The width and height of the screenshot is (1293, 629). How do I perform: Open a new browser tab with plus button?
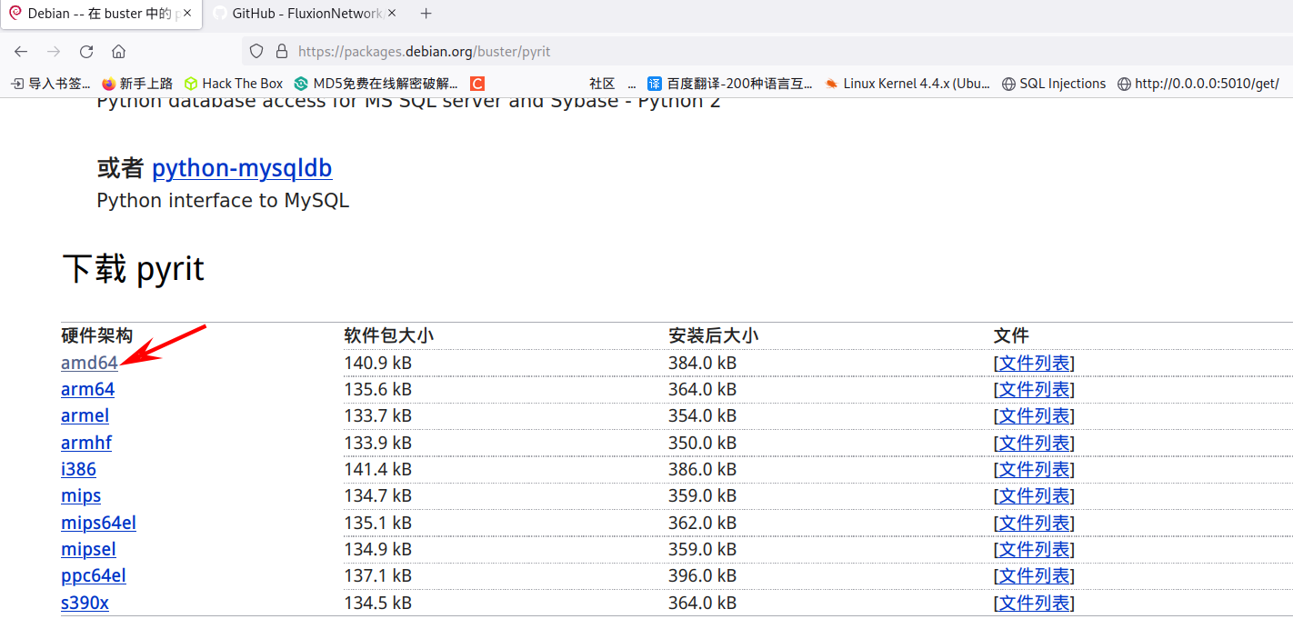click(426, 13)
